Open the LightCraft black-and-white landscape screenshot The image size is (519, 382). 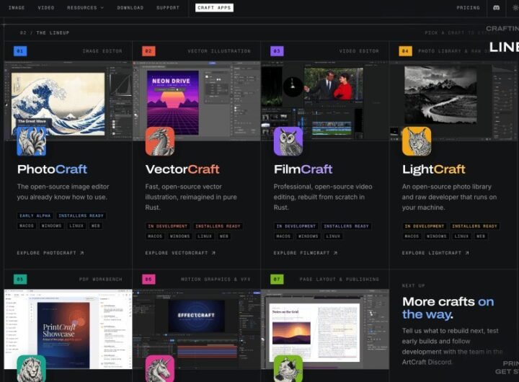click(453, 101)
